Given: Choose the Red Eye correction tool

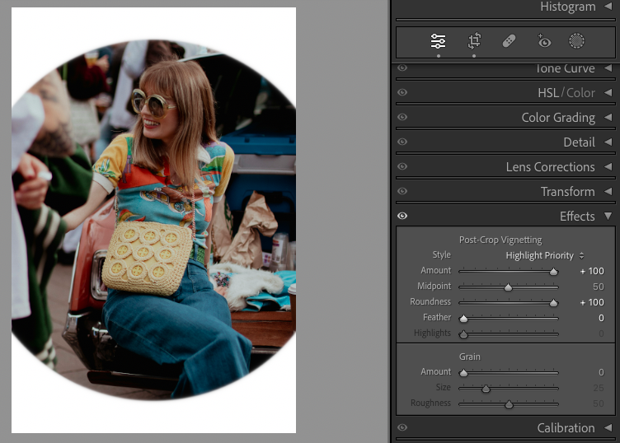Looking at the screenshot, I should 544,41.
